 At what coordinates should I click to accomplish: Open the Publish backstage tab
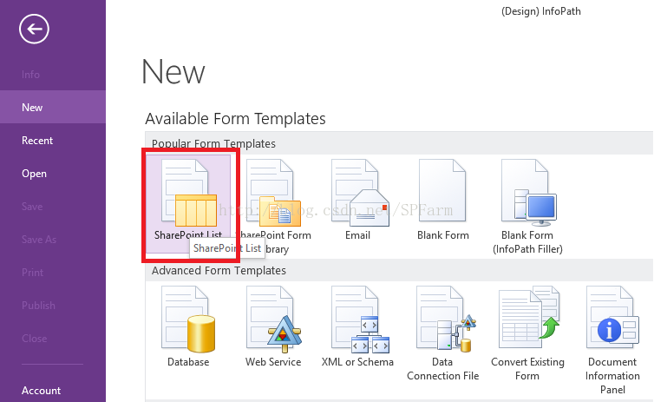coord(38,305)
